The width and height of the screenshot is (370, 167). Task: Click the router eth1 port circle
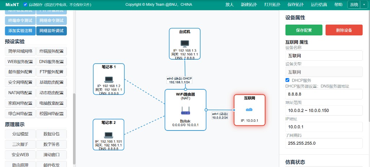click(206, 110)
